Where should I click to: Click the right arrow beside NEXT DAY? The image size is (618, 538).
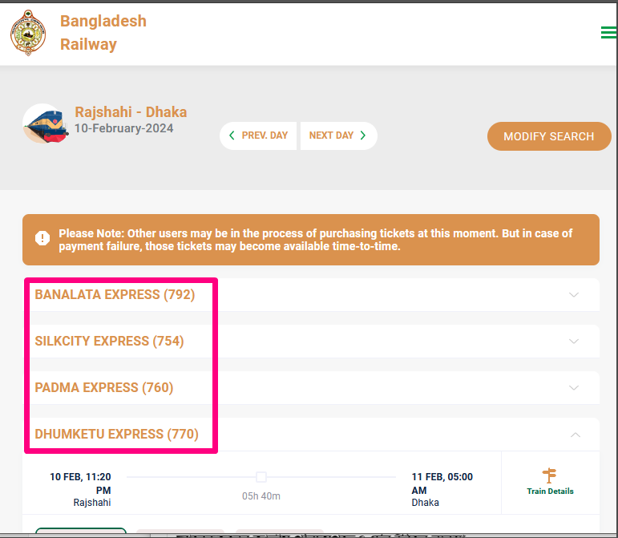pos(363,136)
